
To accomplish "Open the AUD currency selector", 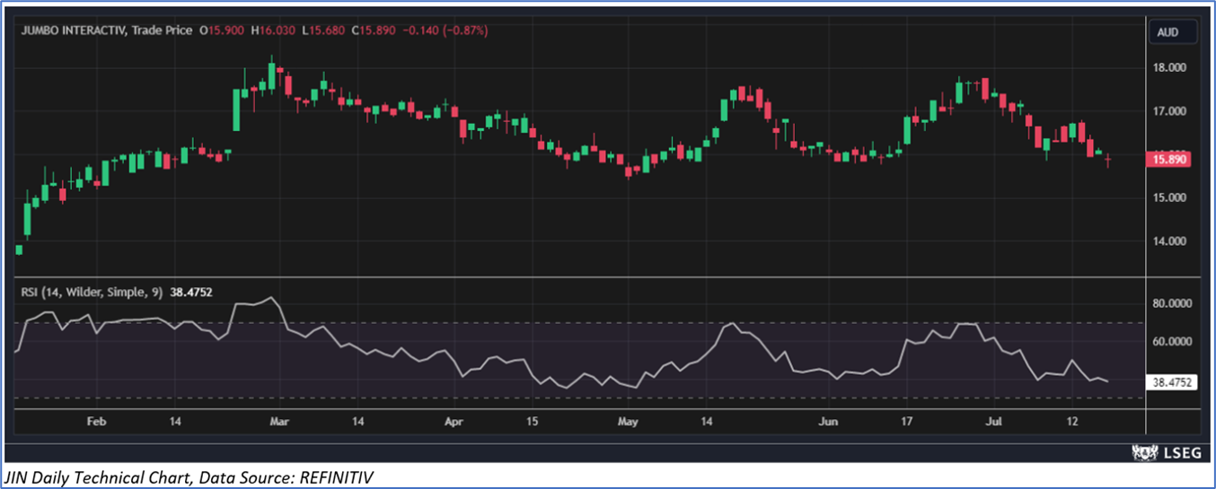I will [1168, 32].
